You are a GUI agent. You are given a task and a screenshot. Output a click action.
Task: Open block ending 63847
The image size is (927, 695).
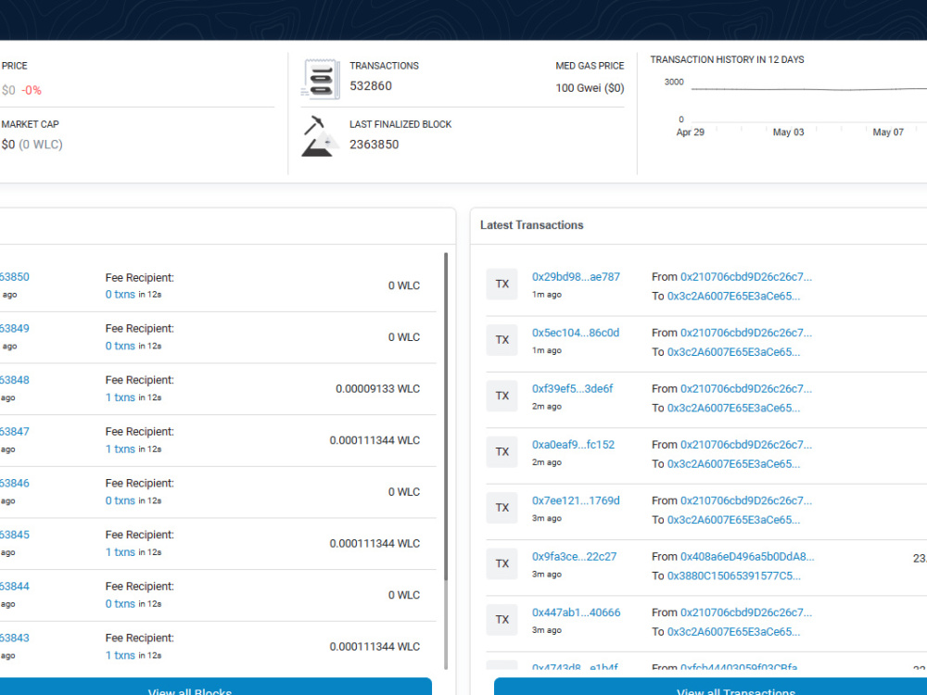pos(14,432)
